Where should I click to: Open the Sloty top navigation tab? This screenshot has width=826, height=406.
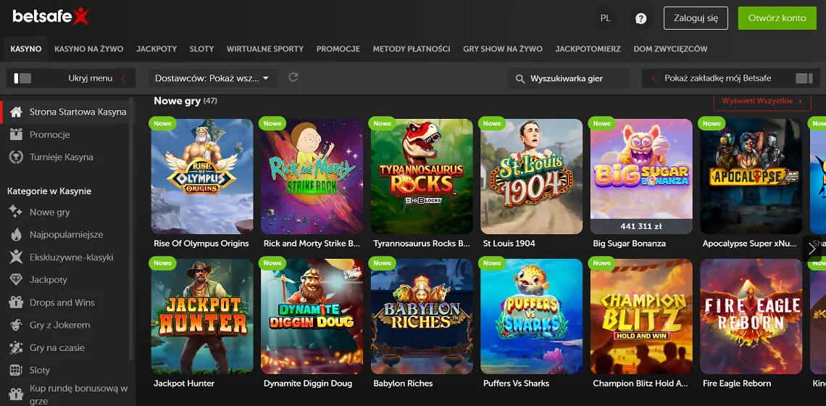[x=201, y=49]
